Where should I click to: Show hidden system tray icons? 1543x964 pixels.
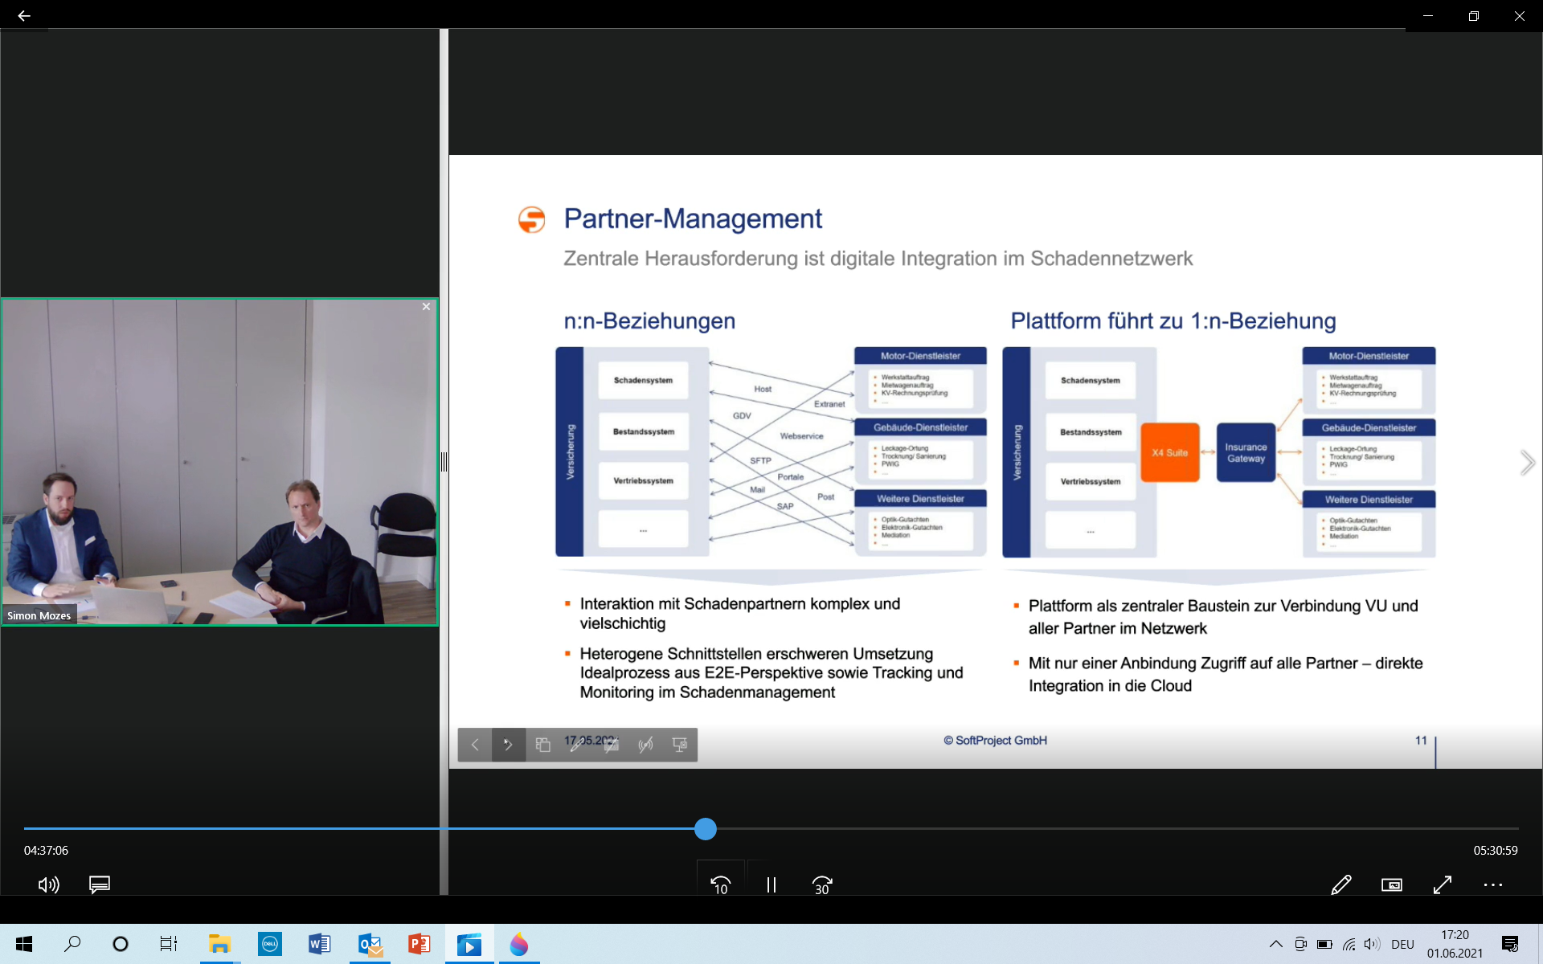(x=1275, y=944)
